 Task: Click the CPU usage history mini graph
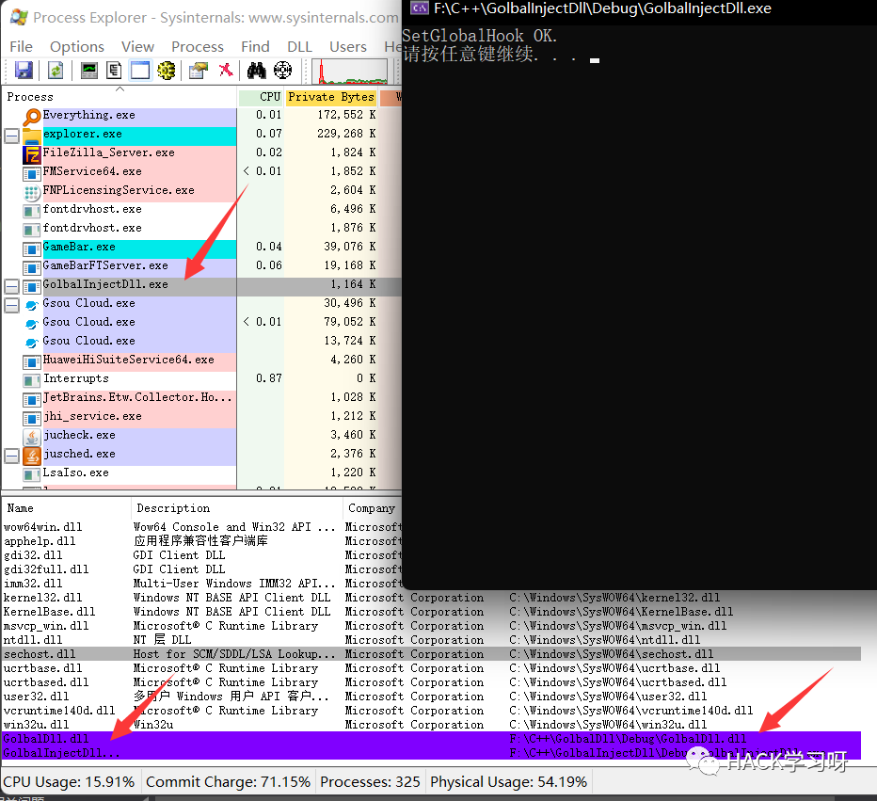click(x=350, y=72)
